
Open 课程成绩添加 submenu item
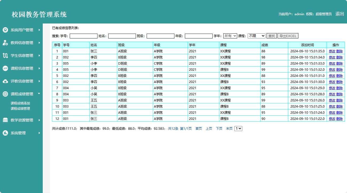[x=20, y=103]
